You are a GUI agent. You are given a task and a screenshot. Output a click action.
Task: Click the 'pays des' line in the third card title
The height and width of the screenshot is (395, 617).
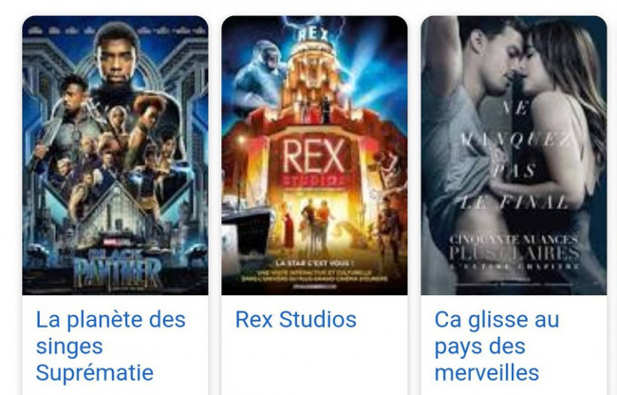(x=479, y=347)
